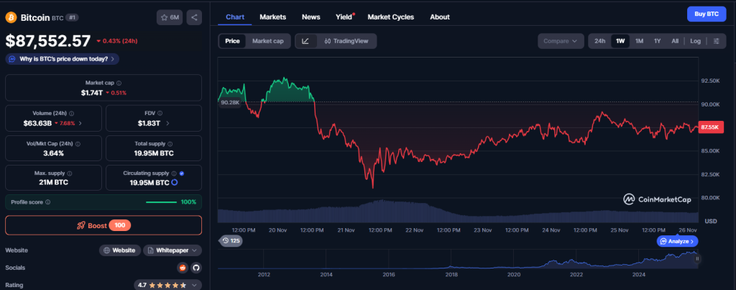Viewport: 736px width, 290px height.
Task: Click the Analyze button
Action: (x=677, y=241)
